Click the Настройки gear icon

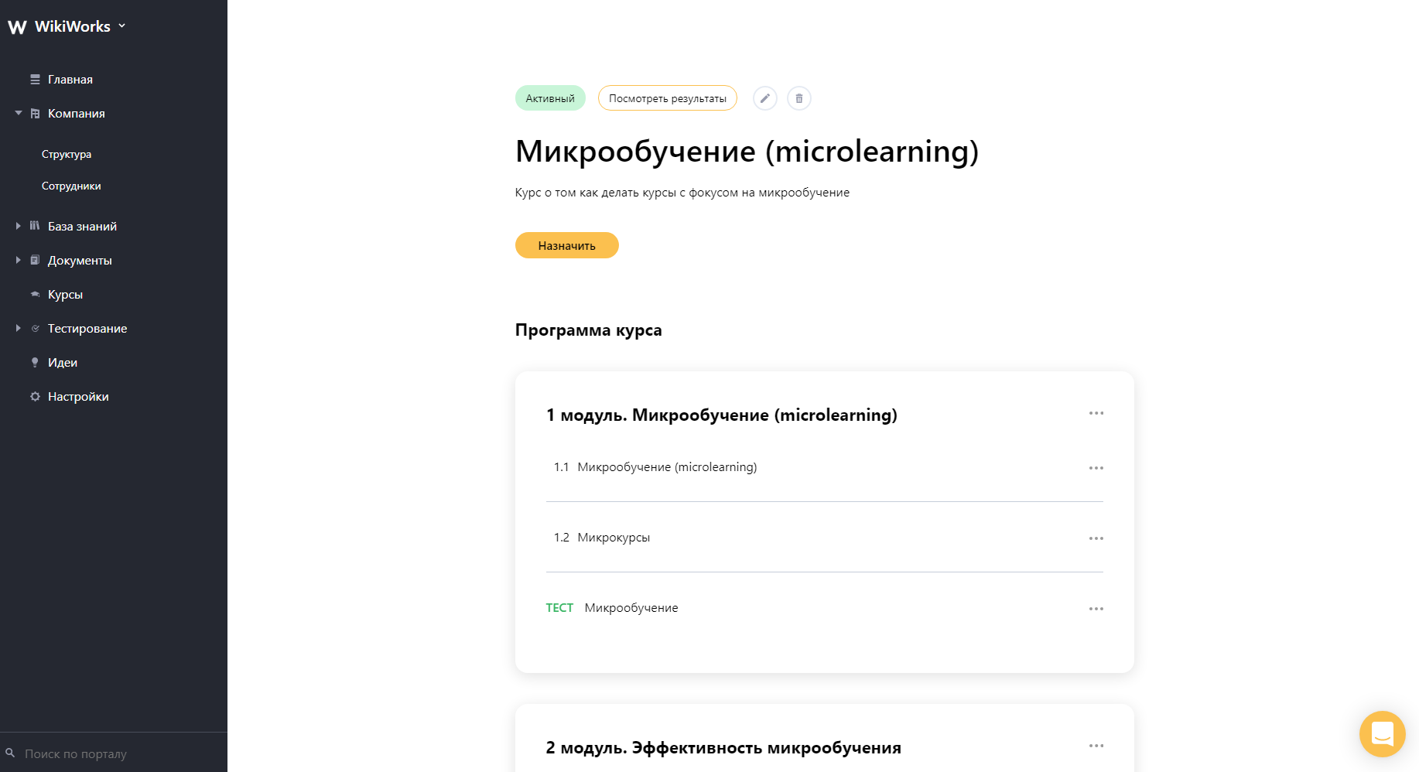click(35, 397)
